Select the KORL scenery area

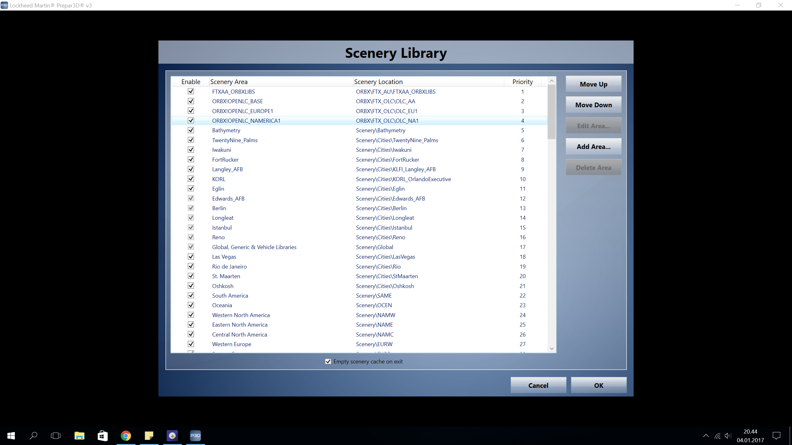click(x=359, y=179)
